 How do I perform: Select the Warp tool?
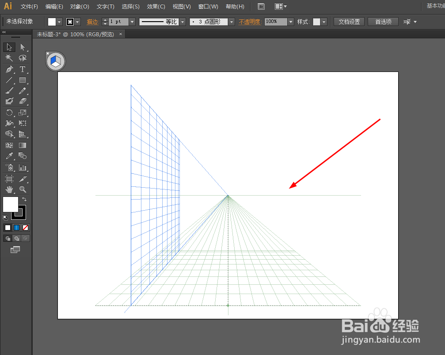9,123
